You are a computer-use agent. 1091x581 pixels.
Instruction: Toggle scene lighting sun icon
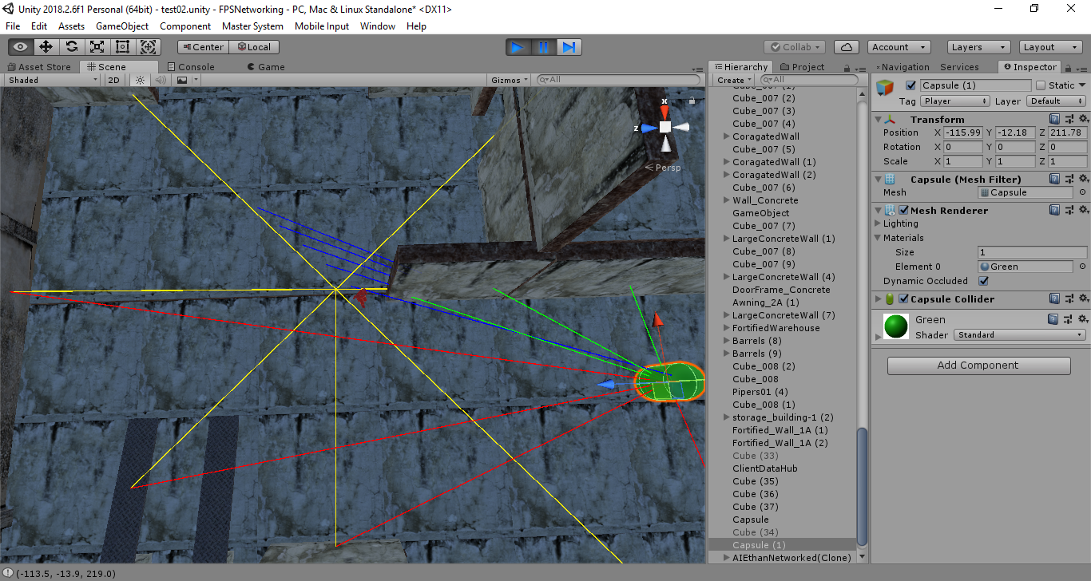pyautogui.click(x=140, y=80)
